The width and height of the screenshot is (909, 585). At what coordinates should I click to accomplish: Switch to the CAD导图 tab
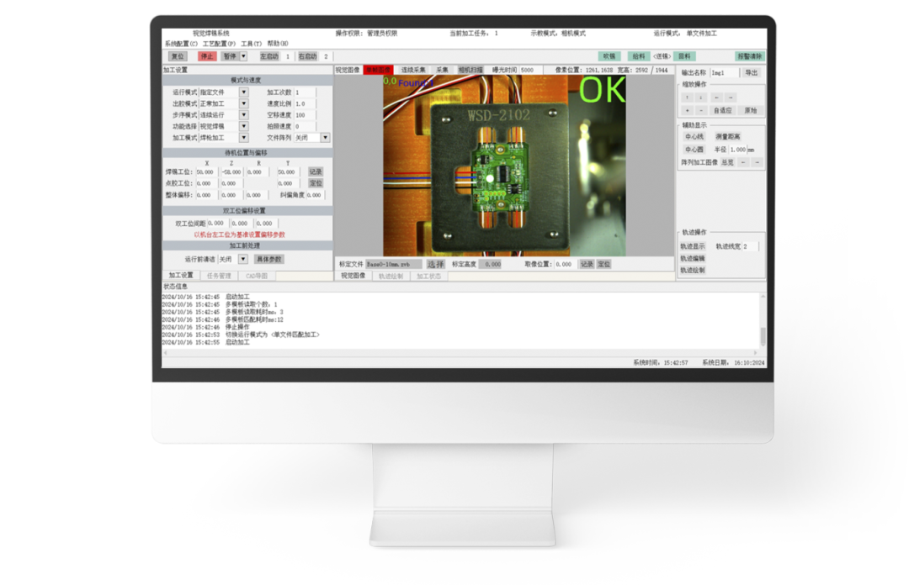[256, 277]
